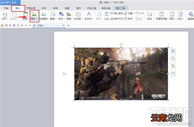Expand the 图片 dropdown arrow
Image resolution: width=194 pixels, height=127 pixels.
click(x=37, y=19)
